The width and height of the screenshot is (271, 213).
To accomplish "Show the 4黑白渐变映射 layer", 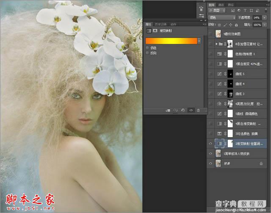I will pos(210,123).
